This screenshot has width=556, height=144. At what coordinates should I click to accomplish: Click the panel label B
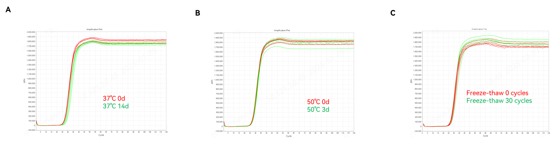[x=198, y=13]
